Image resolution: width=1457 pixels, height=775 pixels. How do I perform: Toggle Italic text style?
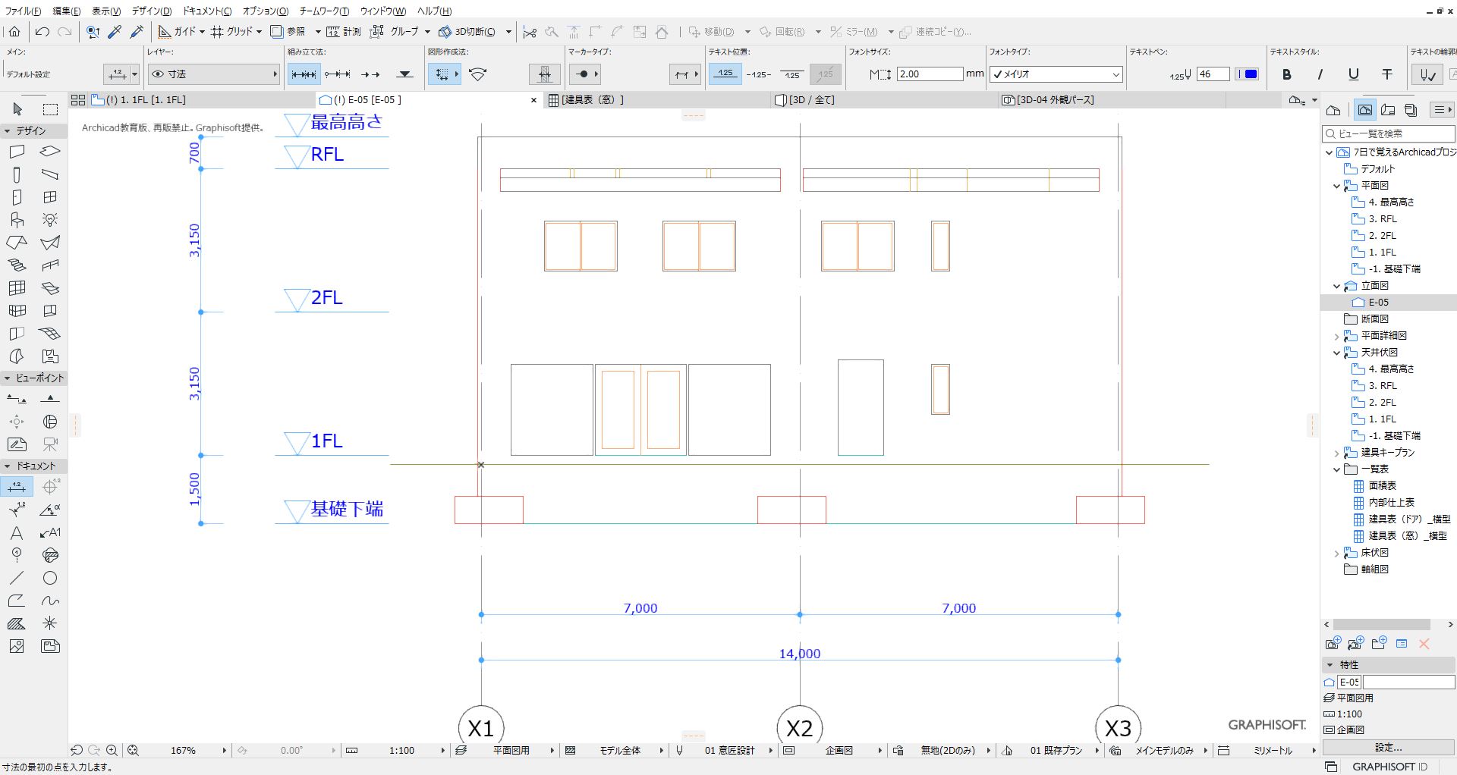[x=1320, y=74]
